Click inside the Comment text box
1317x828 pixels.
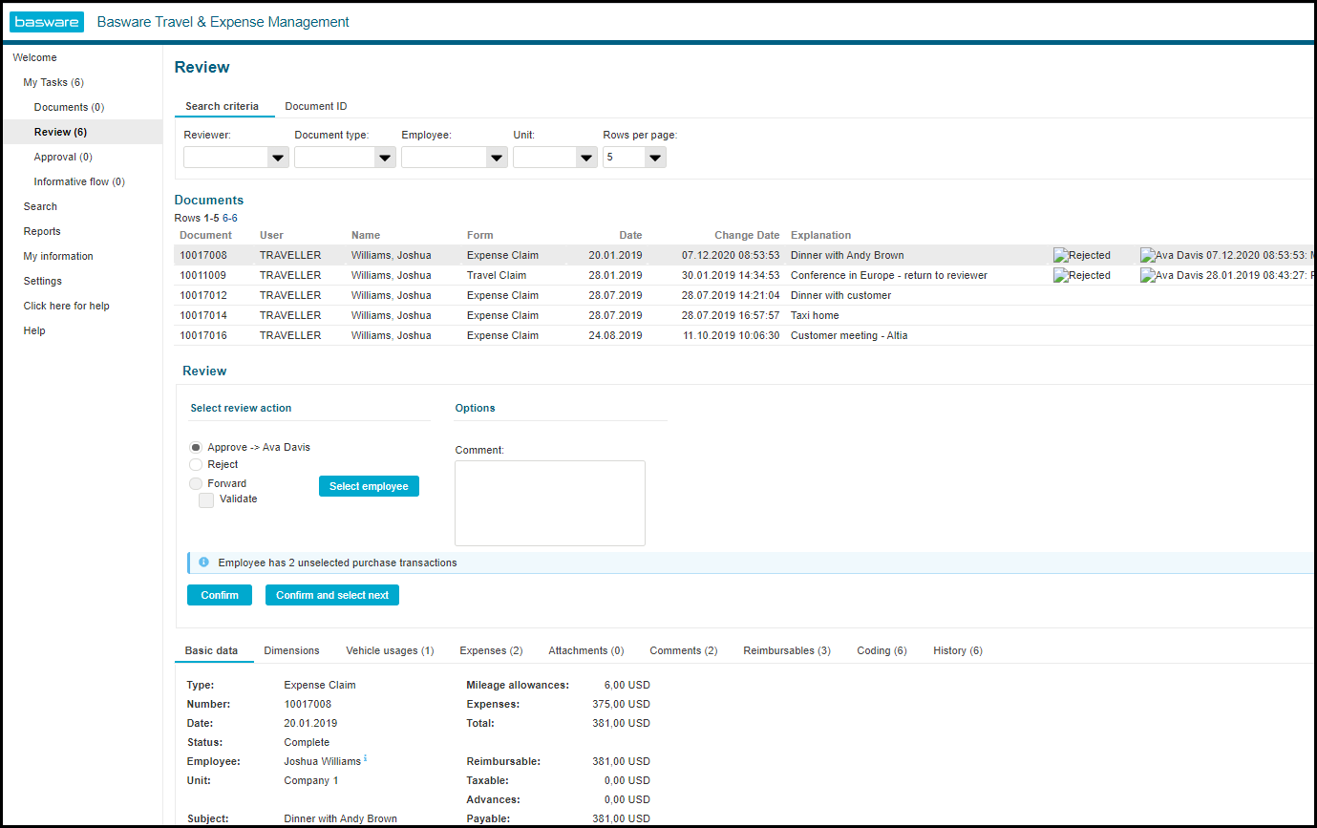[x=549, y=502]
